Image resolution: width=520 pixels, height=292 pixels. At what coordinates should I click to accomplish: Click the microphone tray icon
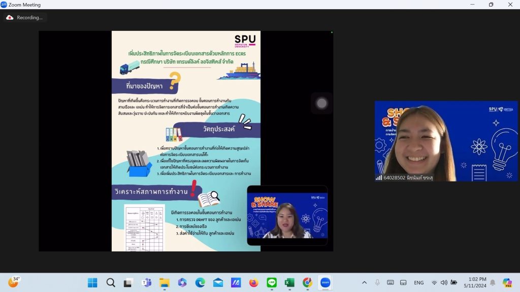pos(377,283)
